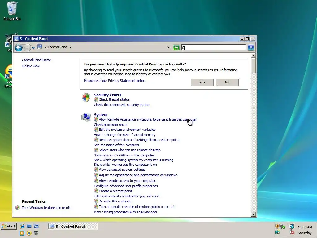This screenshot has height=238, width=317.
Task: Click the Control Panel address bar icon
Action: pyautogui.click(x=40, y=47)
